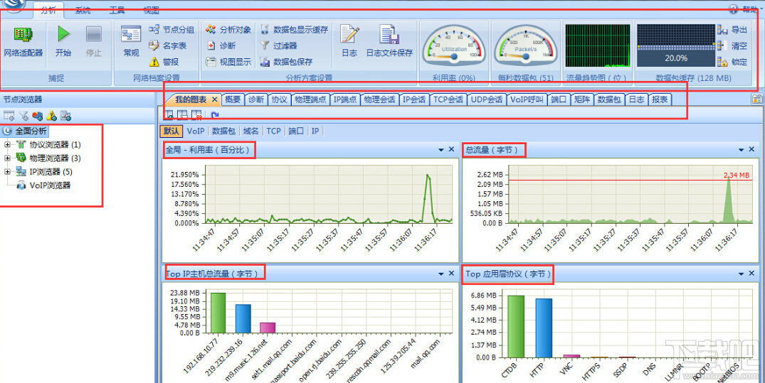Select the IP chart group
Screen dimensions: 765x383
[x=315, y=131]
